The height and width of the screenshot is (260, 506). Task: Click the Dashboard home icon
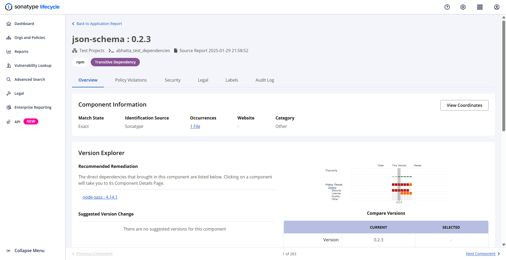(x=9, y=24)
